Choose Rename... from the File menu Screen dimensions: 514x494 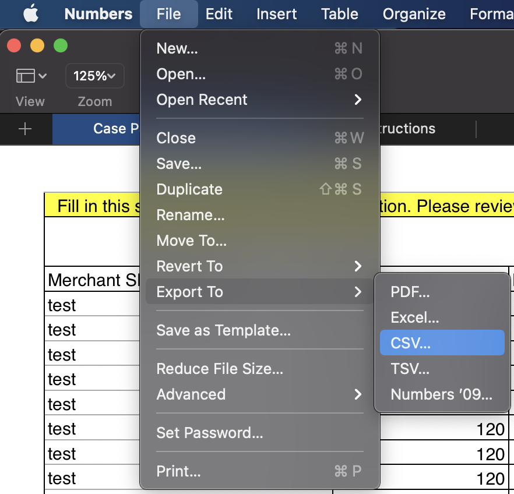(x=260, y=215)
